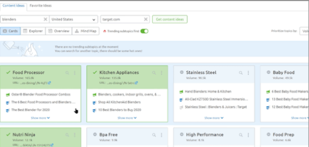The image size is (309, 147).
Task: Open The 6 Best Food Processors and Blenders
Action: [x=43, y=102]
